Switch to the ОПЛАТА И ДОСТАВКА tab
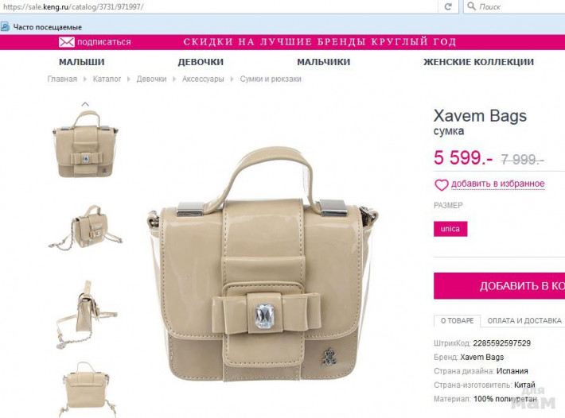The image size is (565, 418). coord(524,320)
